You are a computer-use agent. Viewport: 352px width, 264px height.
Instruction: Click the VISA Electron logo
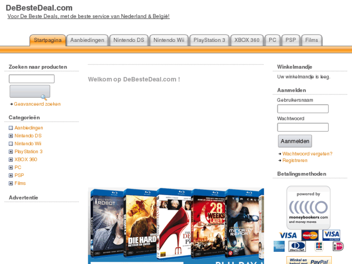(x=331, y=235)
